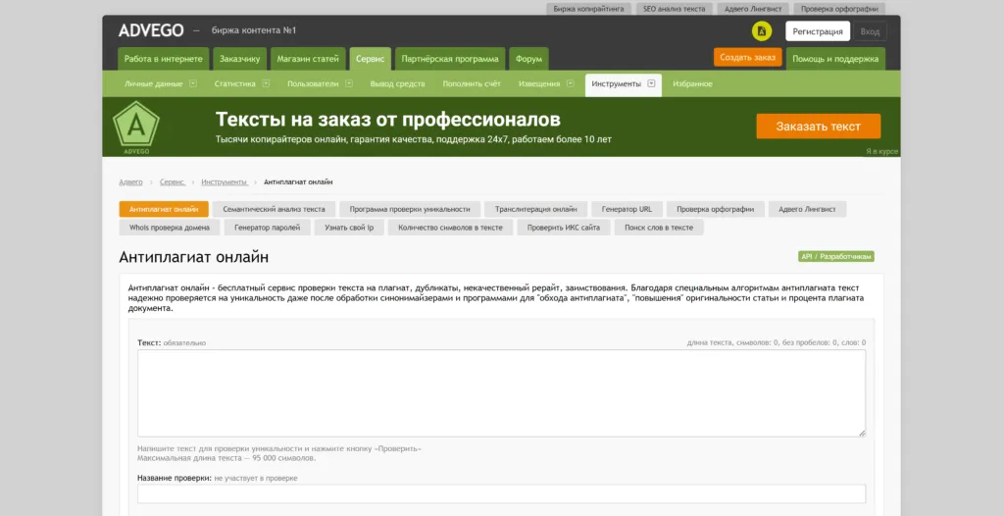1004x516 pixels.
Task: Open the Работа в интернете tab
Action: click(164, 59)
